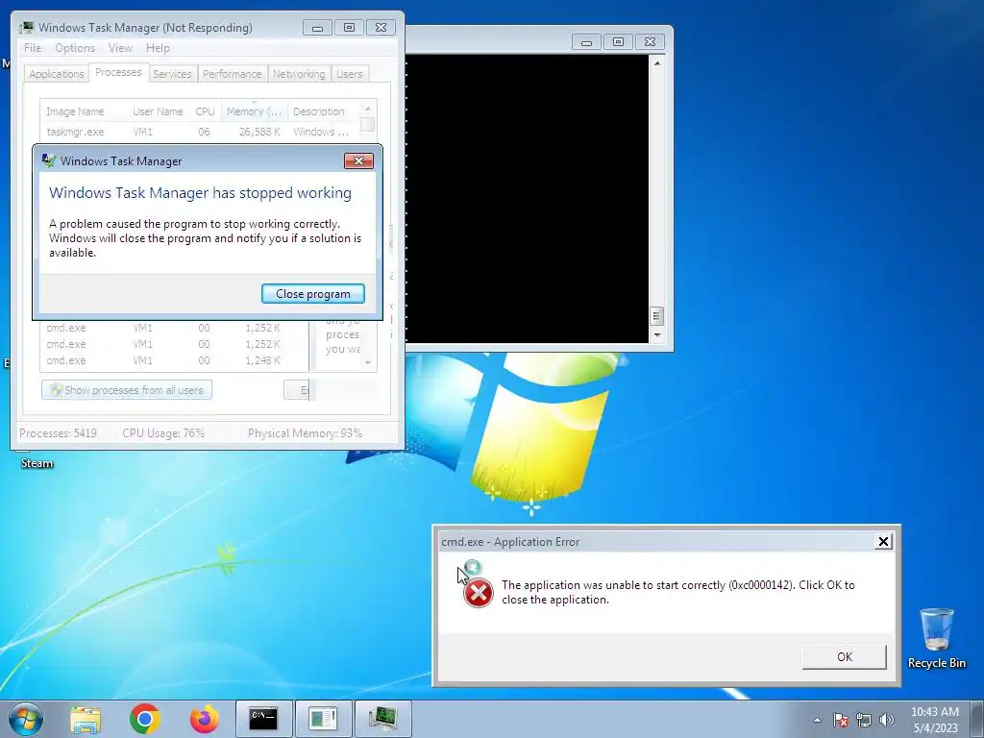Viewport: 984px width, 738px height.
Task: Click the Physical Memory: 93% status text
Action: tap(305, 433)
